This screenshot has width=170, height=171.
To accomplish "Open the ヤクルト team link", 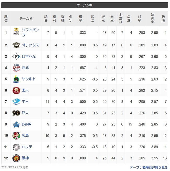I will click(x=29, y=79).
